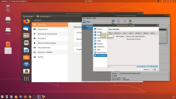The width and height of the screenshot is (176, 99).
Task: Toggle Show in Full-screen/Seamless checkbox
Action: click(x=126, y=37)
